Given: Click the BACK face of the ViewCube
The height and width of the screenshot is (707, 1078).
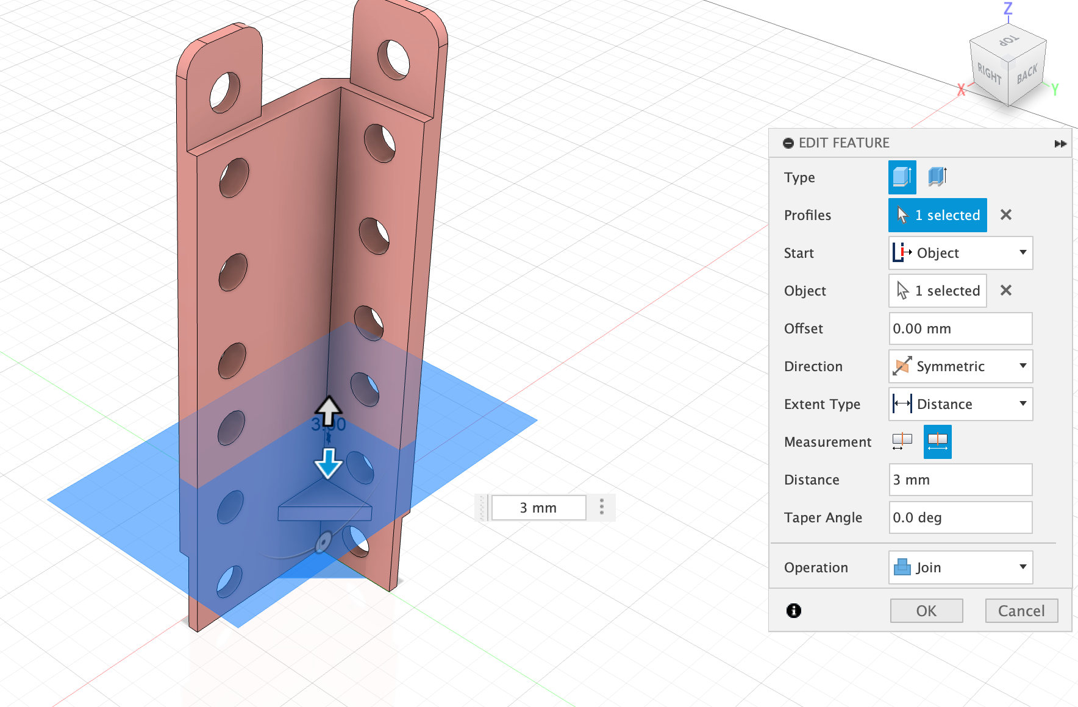Looking at the screenshot, I should click(x=1027, y=74).
